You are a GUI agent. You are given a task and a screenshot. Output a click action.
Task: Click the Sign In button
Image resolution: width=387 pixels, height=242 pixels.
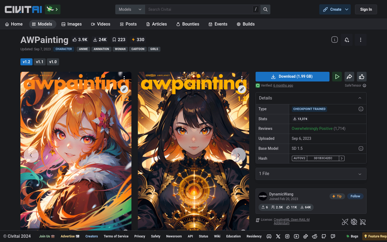pos(366,9)
